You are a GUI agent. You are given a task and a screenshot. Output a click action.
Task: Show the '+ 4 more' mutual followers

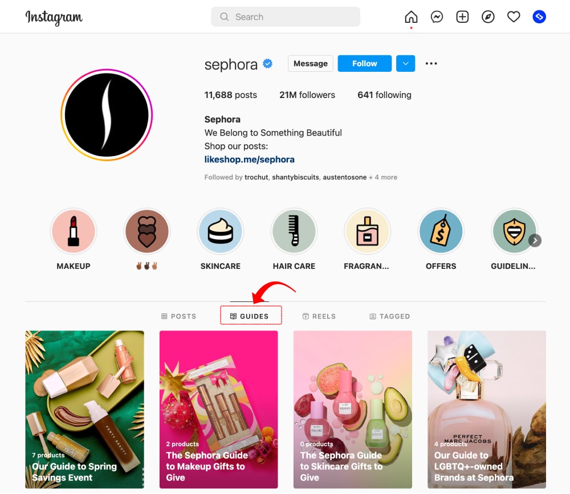pos(383,177)
